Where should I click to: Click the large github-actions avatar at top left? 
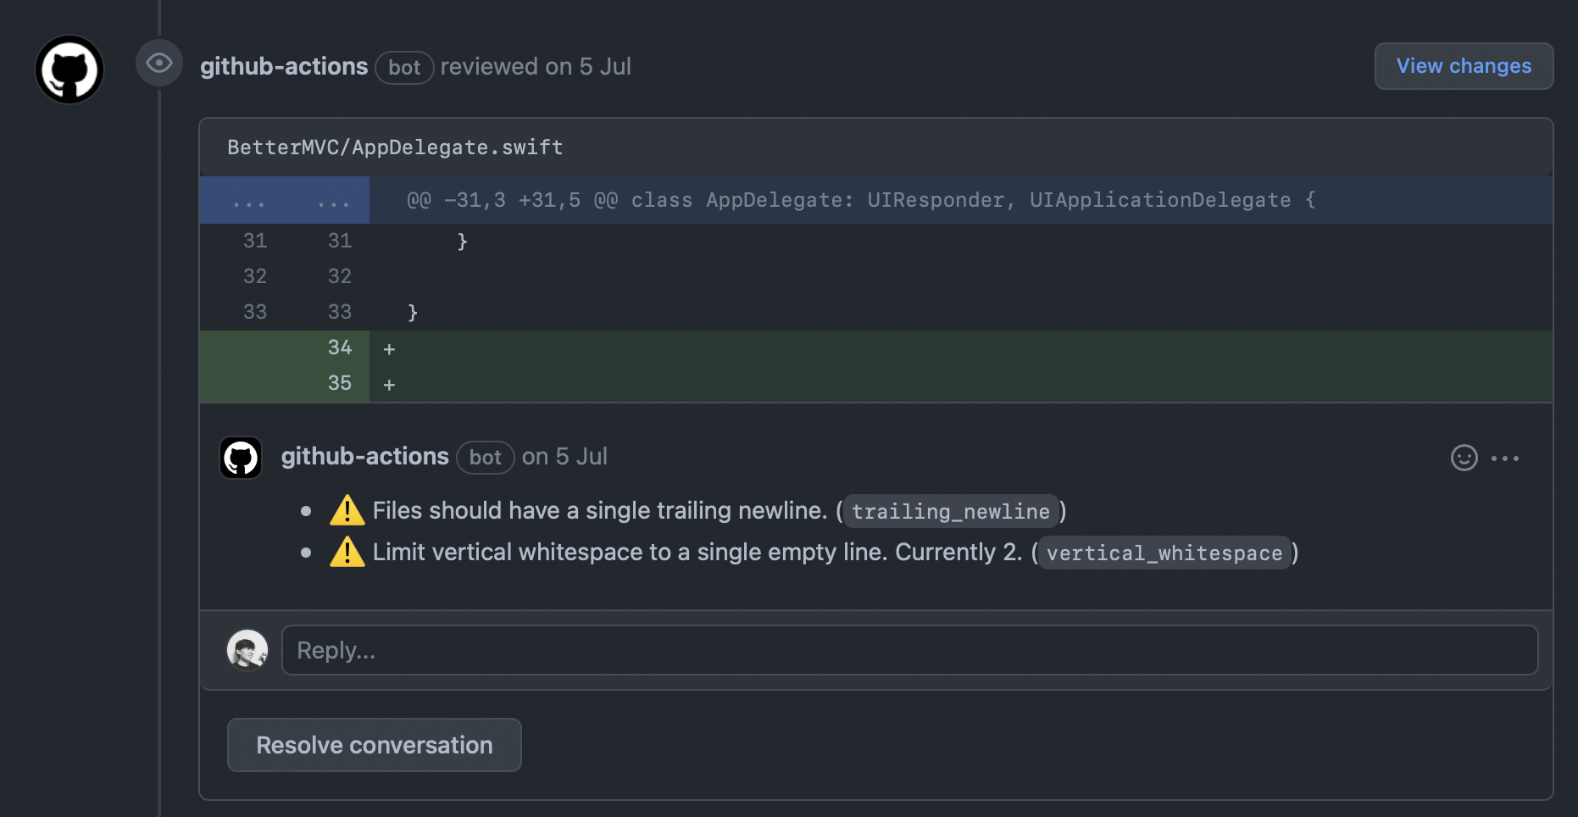[69, 69]
